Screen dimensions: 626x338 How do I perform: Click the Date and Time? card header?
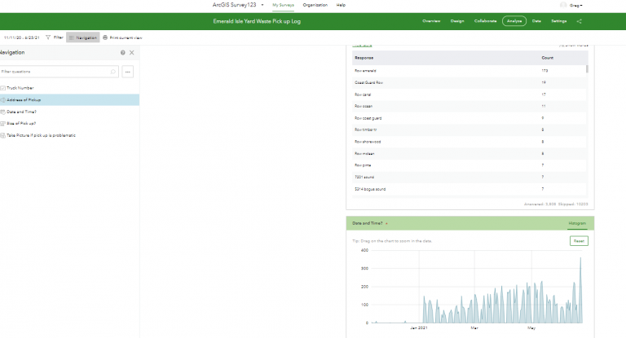(x=469, y=223)
